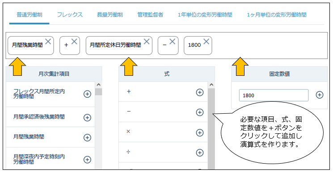Add the − operator to the formula

pos(200,112)
